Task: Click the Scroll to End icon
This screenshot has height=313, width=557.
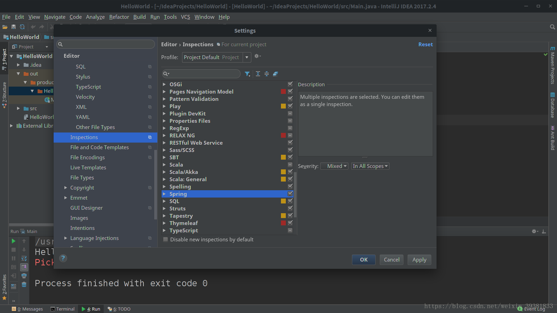Action: coord(24,267)
